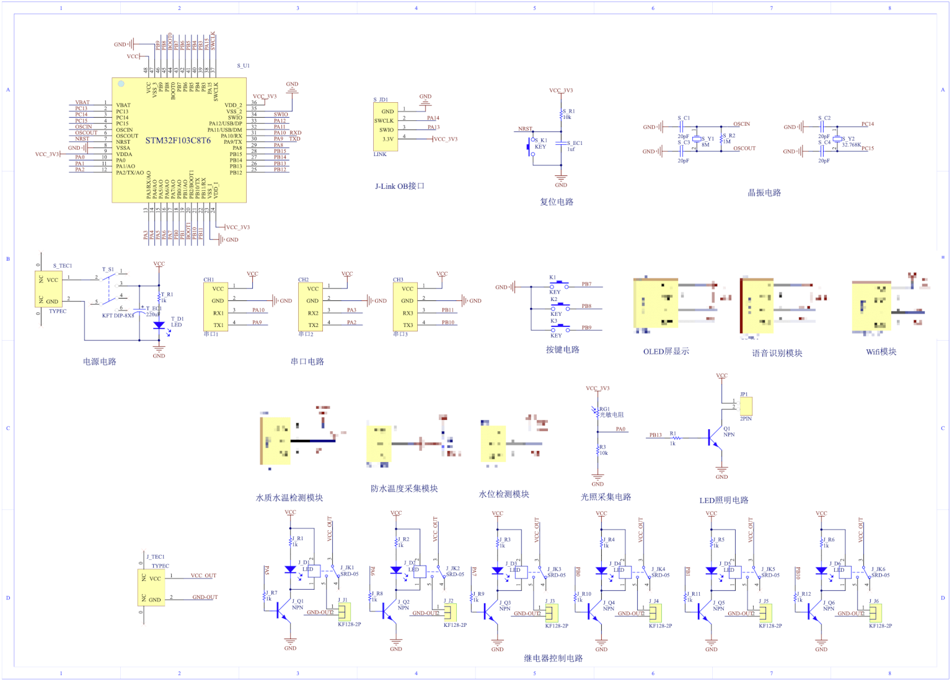Screen dimensions: 952x682
Task: Click the 防水温度采集模块 label
Action: click(x=404, y=489)
